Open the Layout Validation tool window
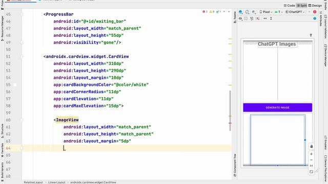 coord(325,26)
